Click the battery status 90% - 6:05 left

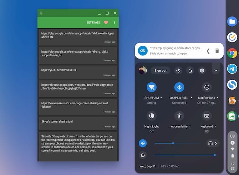click(170, 166)
